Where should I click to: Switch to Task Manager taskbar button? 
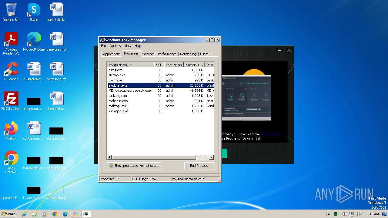86,214
